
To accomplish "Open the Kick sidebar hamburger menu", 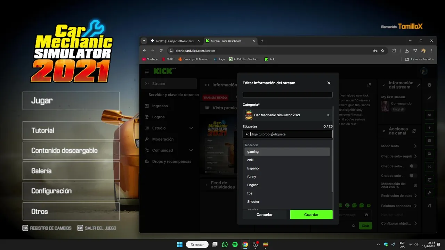I will 147,71.
